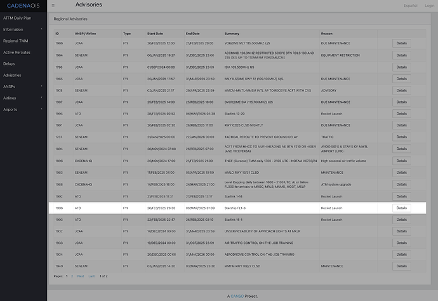Click the Next pagination link
The height and width of the screenshot is (301, 438).
(x=81, y=276)
